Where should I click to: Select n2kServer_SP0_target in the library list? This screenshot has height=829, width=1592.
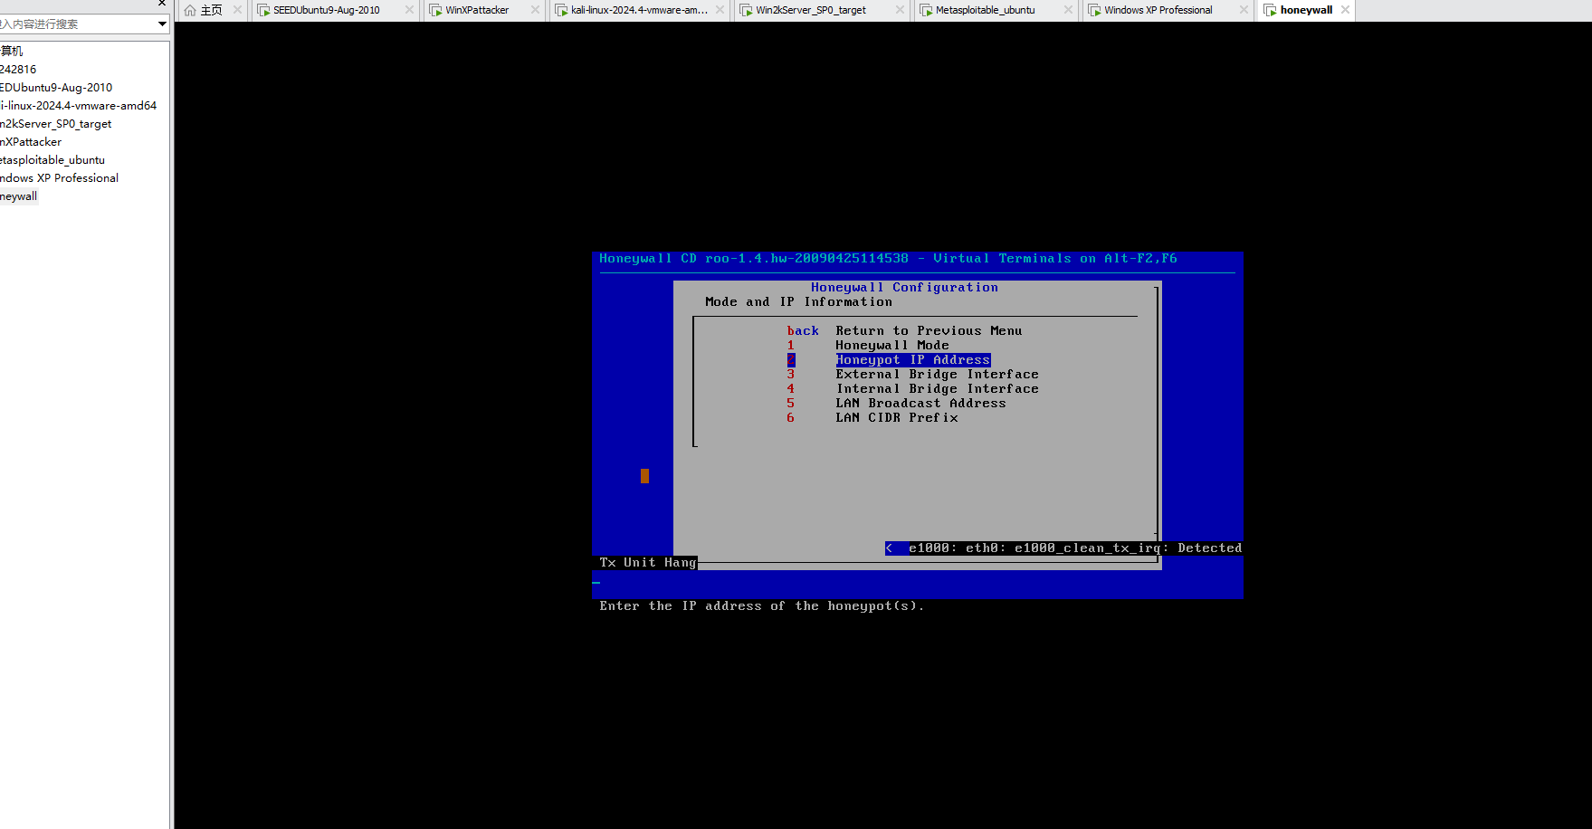(x=56, y=124)
